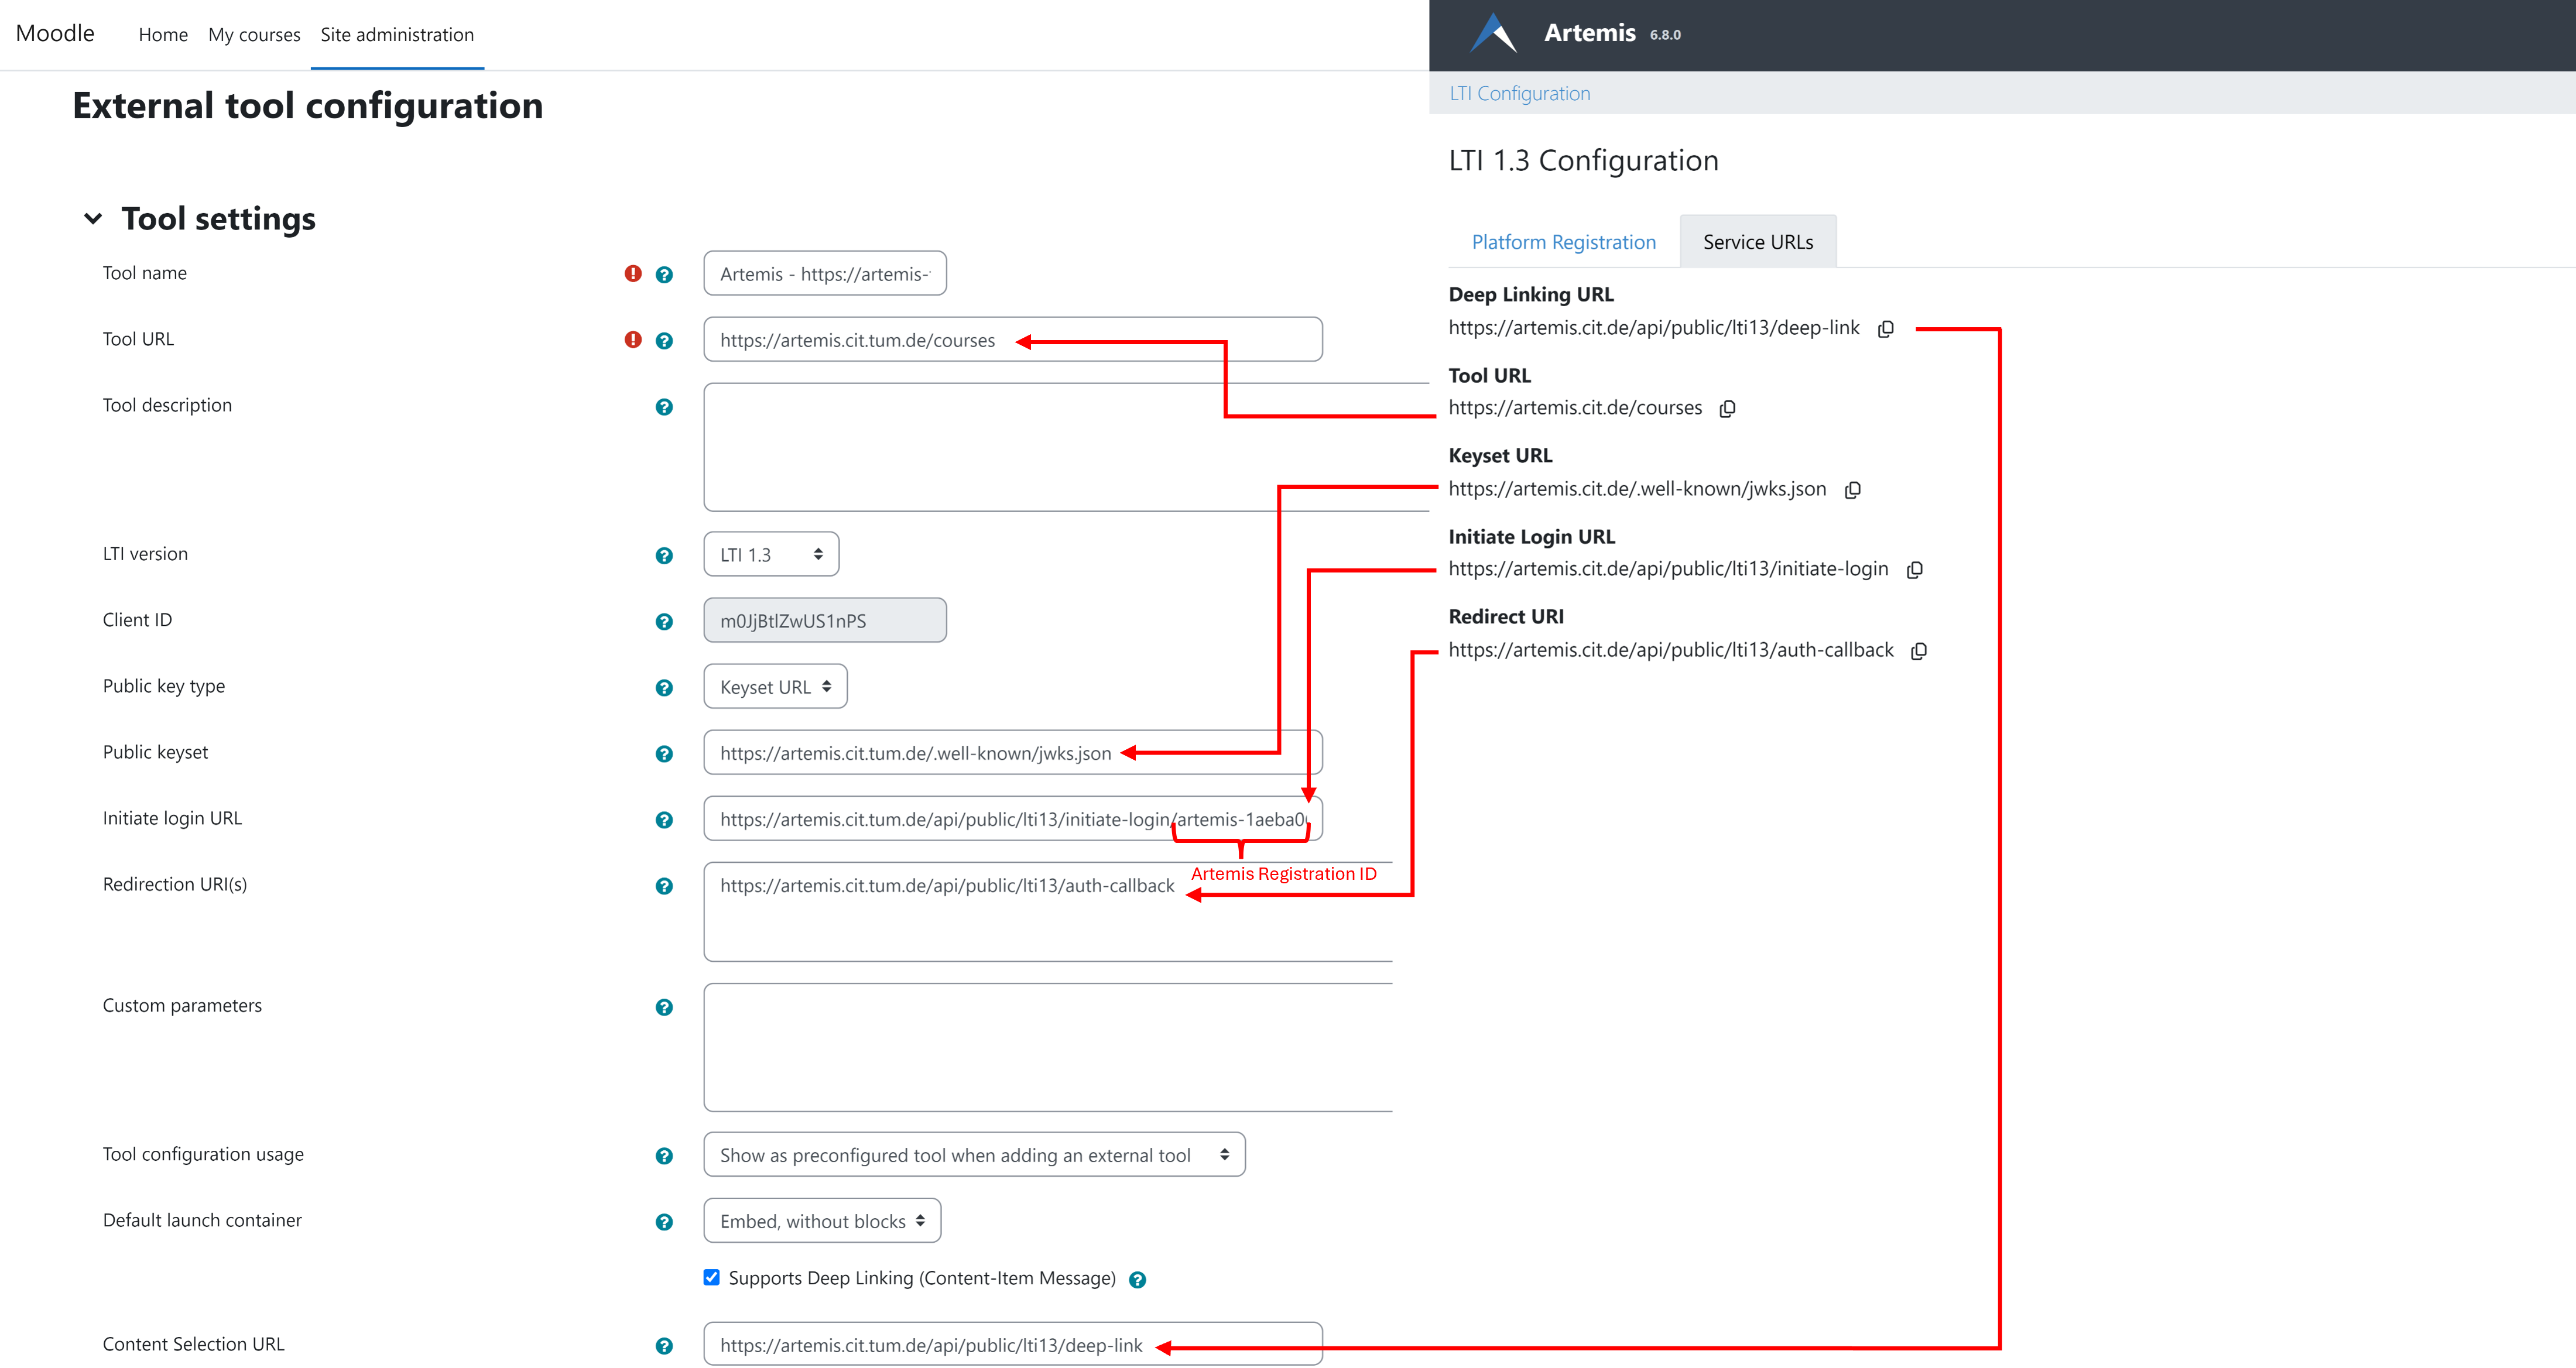Image resolution: width=2576 pixels, height=1368 pixels.
Task: Open the LTI version dropdown
Action: (x=771, y=555)
